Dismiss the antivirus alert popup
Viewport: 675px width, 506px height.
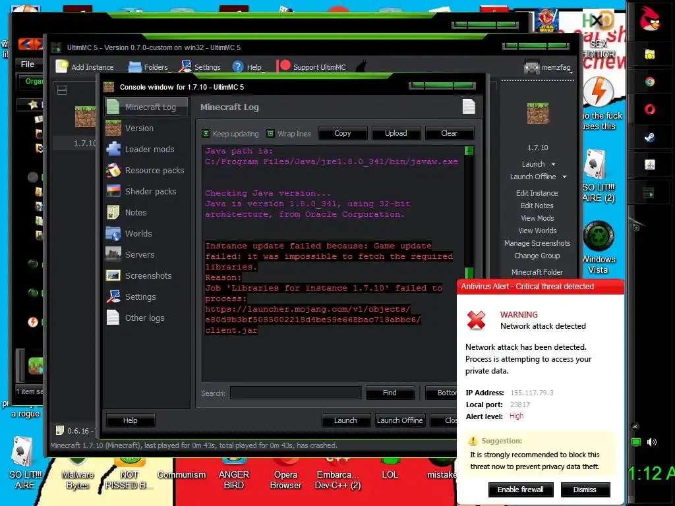pos(585,490)
